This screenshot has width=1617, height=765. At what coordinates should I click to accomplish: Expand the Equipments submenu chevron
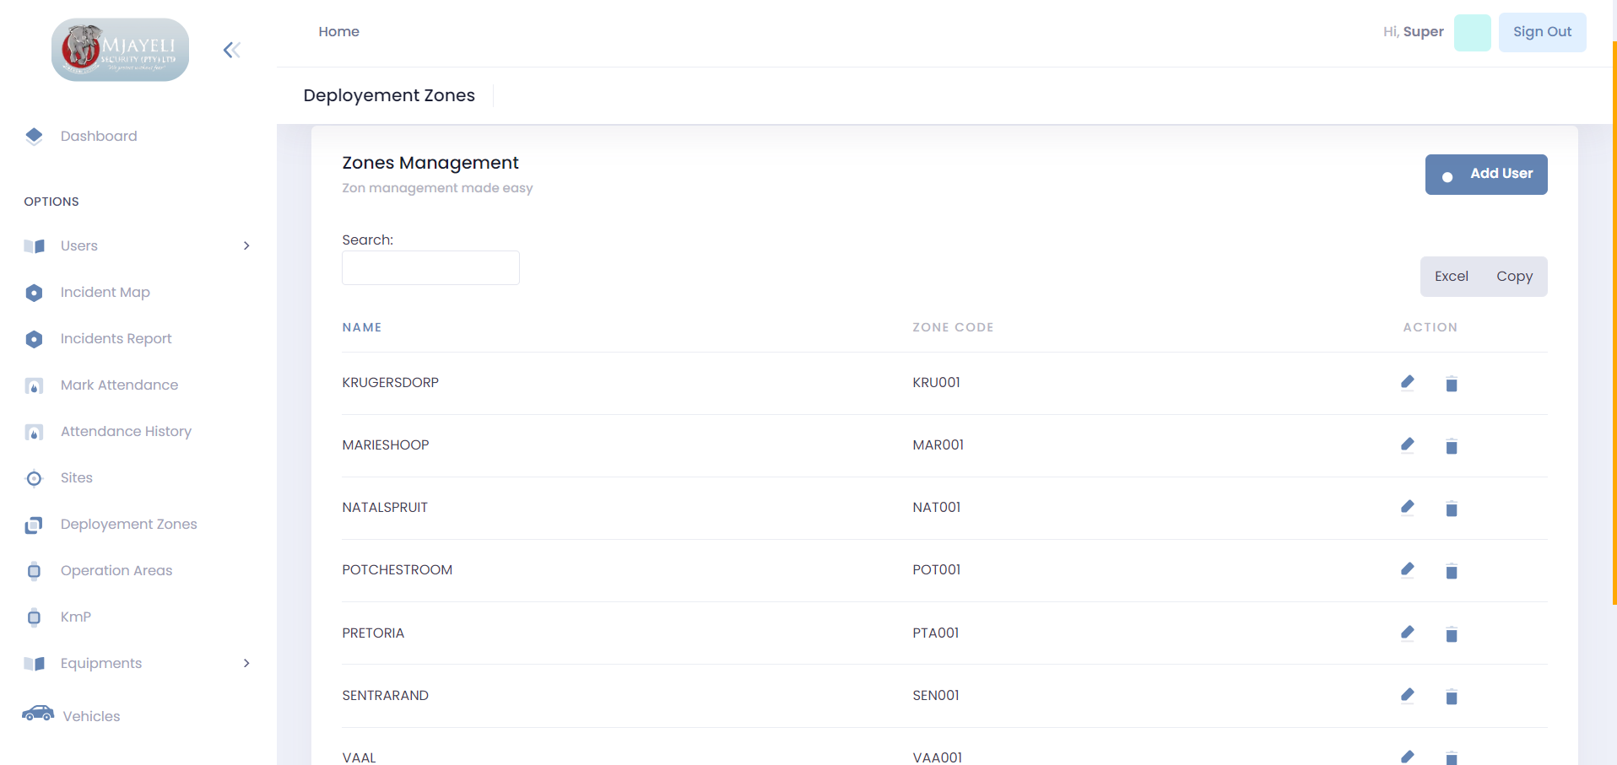(x=246, y=663)
